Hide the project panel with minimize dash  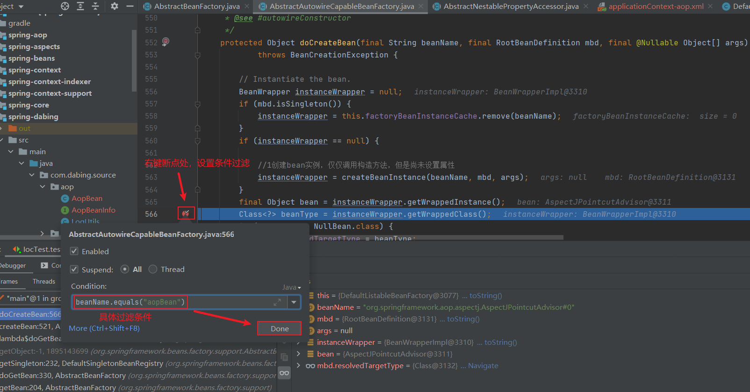tap(130, 6)
